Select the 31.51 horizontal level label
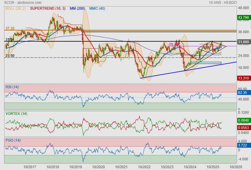 click(x=10, y=40)
